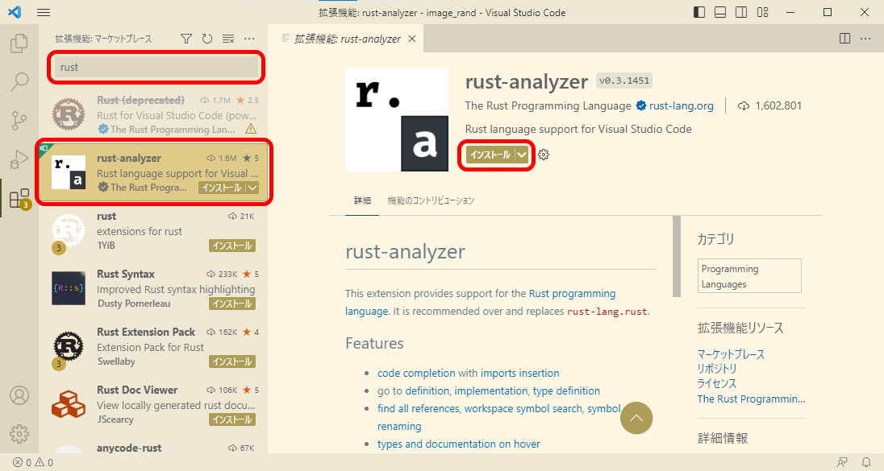This screenshot has height=471, width=884.
Task: Open the Accounts menu icon
Action: 19,395
